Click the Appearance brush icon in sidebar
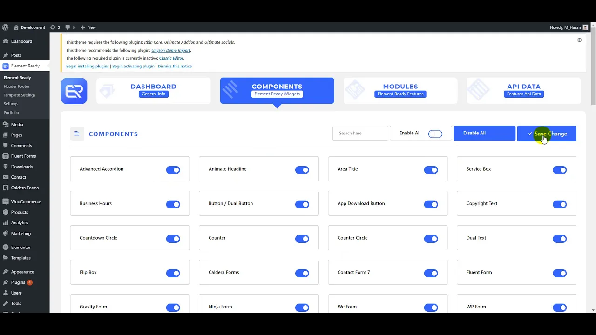The height and width of the screenshot is (335, 596). pos(6,272)
